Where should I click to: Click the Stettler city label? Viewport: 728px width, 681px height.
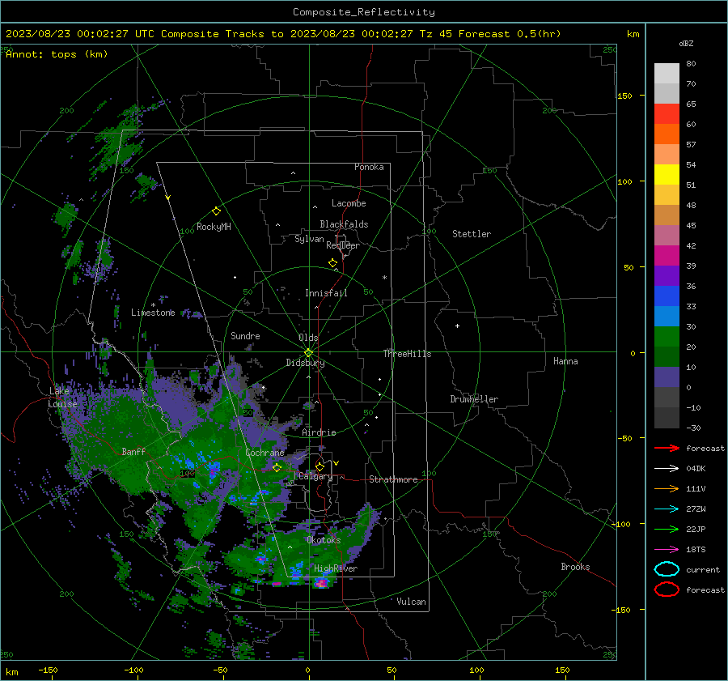[x=472, y=234]
